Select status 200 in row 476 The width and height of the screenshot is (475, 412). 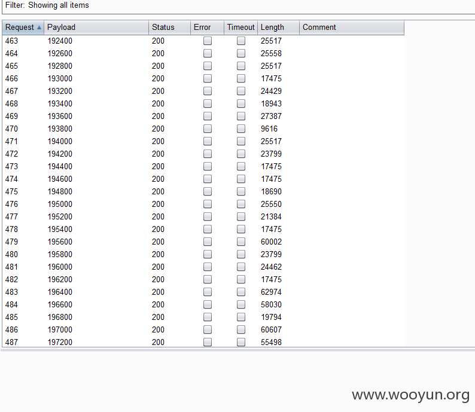click(x=158, y=205)
